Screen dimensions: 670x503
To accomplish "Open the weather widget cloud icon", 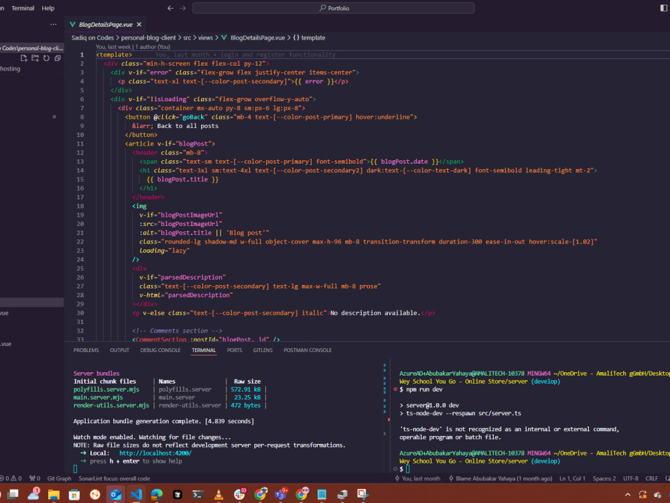I will click(x=33, y=494).
